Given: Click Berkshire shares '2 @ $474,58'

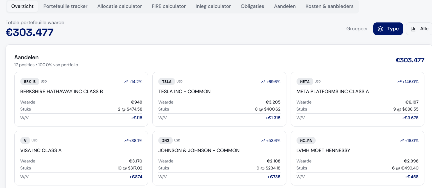Looking at the screenshot, I should click(130, 109).
